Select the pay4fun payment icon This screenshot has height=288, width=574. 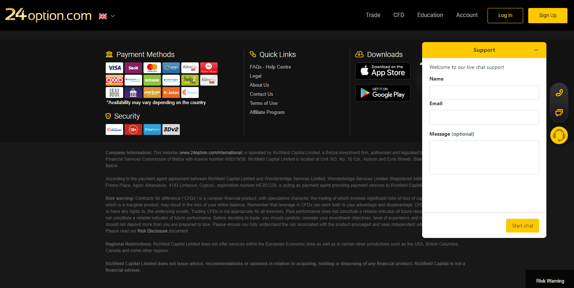(152, 92)
